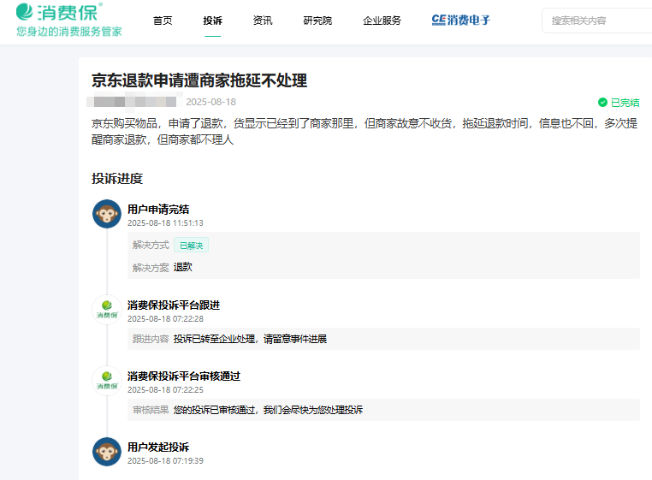The image size is (652, 480).
Task: Click the 消费保投诉平台跟进 heading
Action: tap(174, 305)
